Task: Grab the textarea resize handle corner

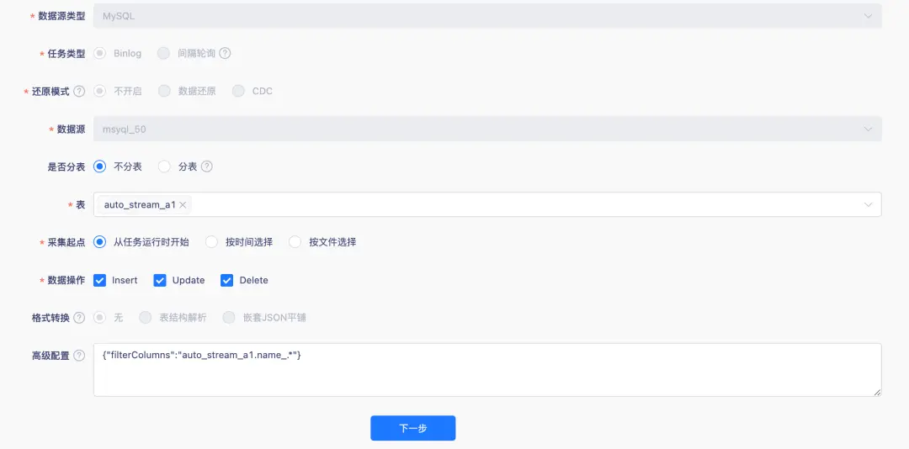Action: (877, 392)
